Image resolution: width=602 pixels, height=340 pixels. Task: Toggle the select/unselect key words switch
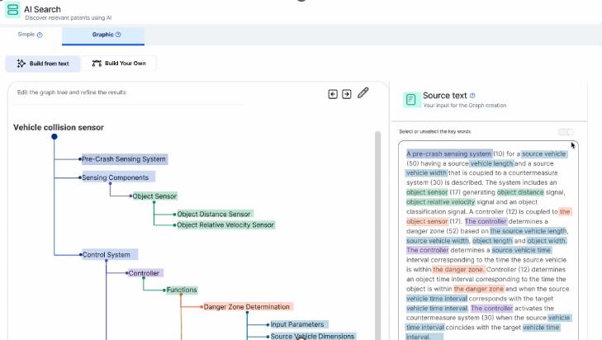[x=566, y=132]
